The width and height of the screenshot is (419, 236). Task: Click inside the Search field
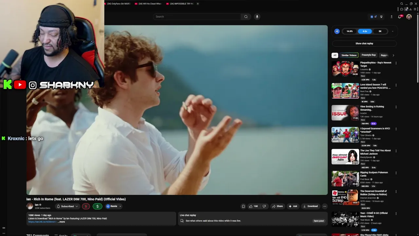197,17
